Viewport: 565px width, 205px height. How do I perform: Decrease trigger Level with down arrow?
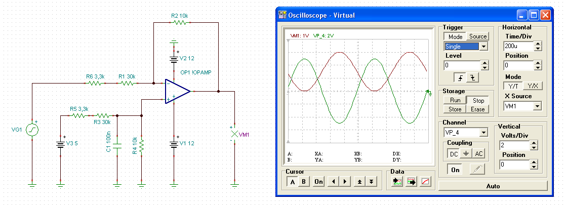coord(485,68)
